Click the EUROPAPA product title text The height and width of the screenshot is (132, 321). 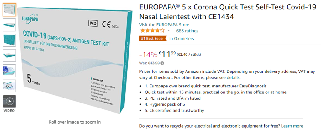(228, 12)
